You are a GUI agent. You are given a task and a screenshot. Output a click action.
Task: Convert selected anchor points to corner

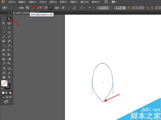coord(28,8)
